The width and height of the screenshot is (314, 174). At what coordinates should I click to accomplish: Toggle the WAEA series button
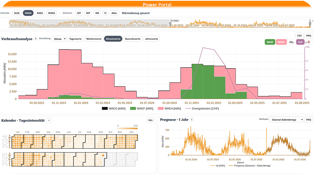click(x=281, y=42)
